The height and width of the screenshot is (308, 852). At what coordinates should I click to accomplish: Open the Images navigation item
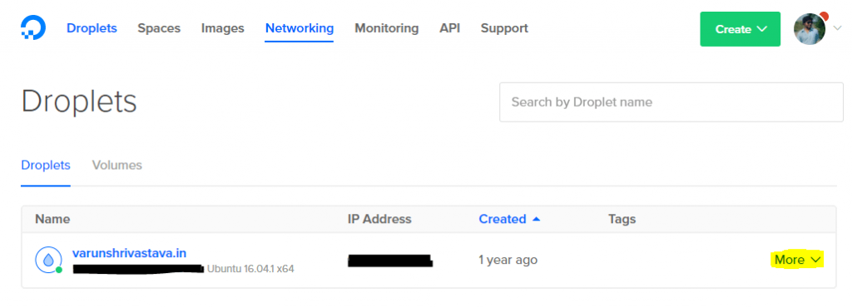coord(223,28)
